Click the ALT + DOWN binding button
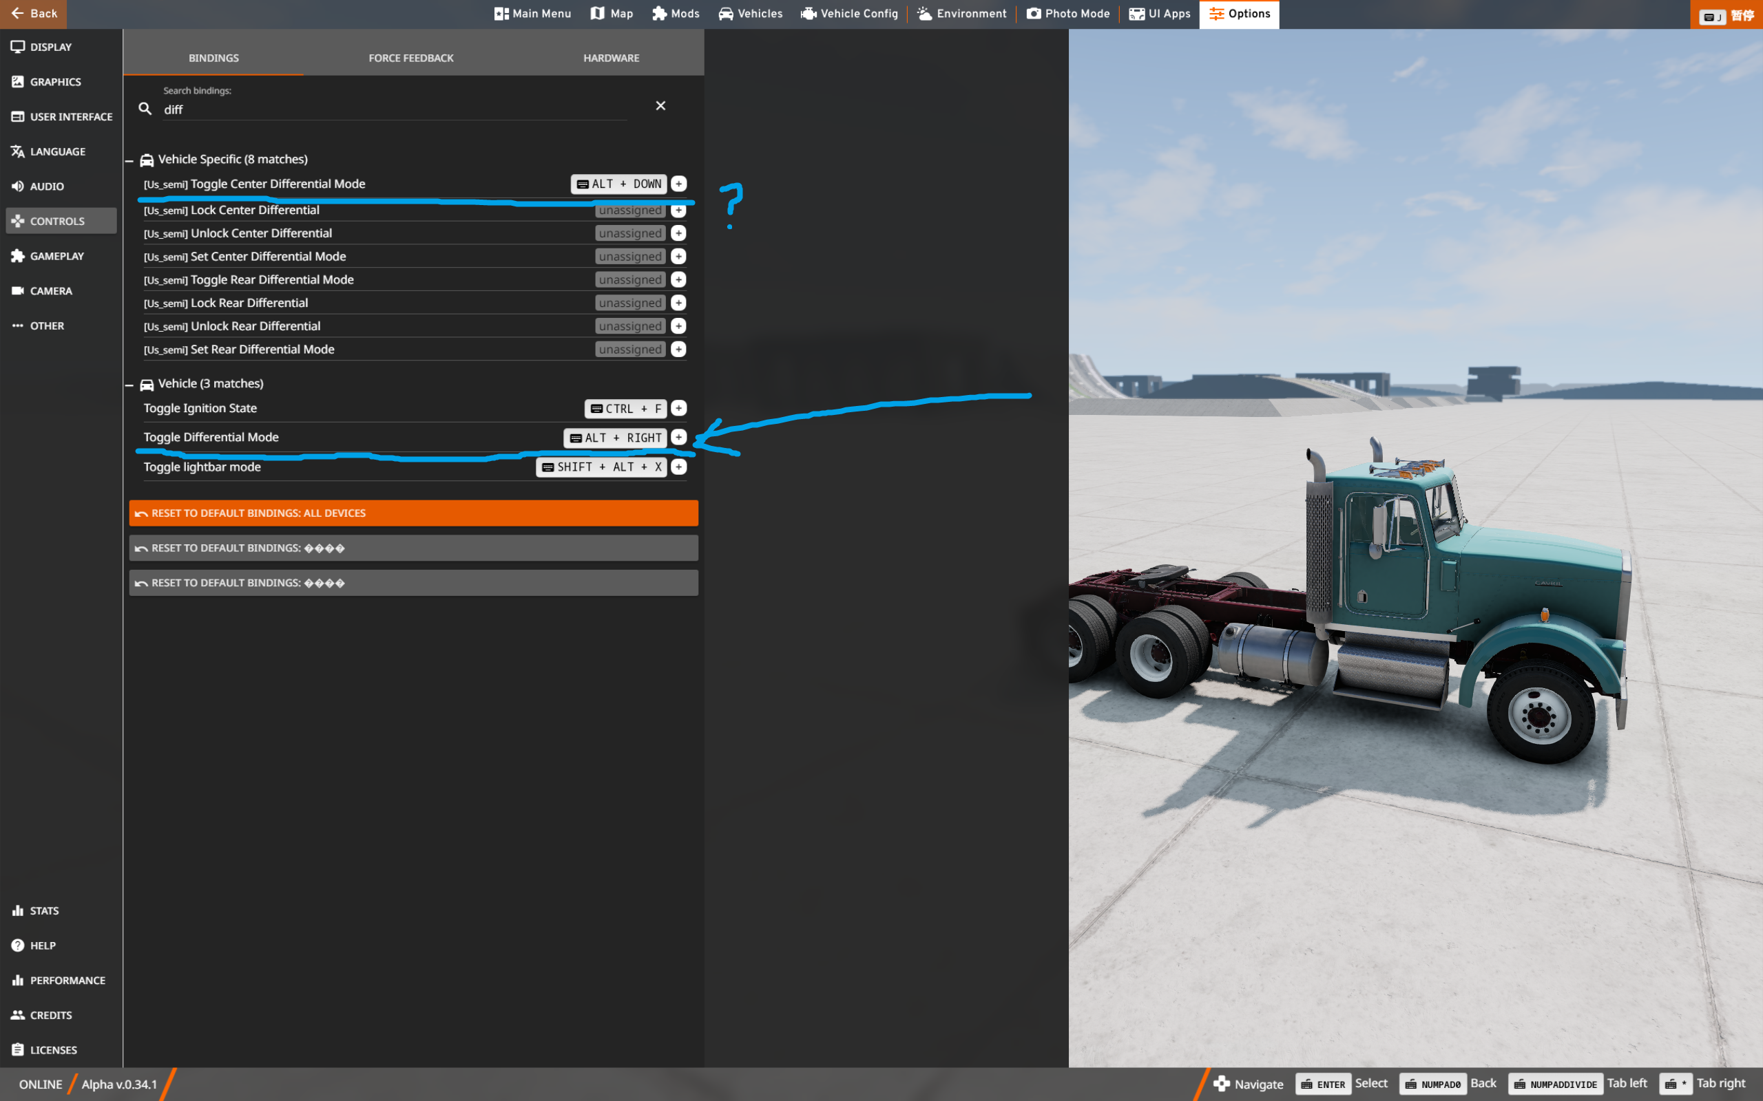The image size is (1763, 1101). [618, 184]
